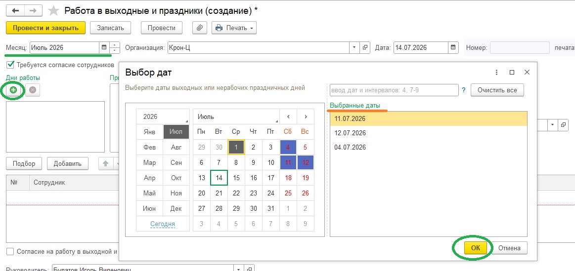Click the Номер input field
This screenshot has width=575, height=271.
coord(520,47)
